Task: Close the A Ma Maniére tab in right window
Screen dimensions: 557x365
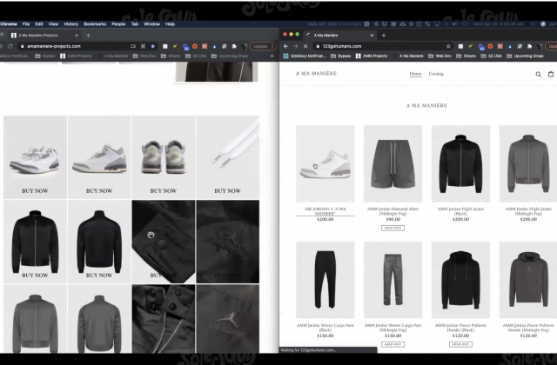Action: (x=372, y=35)
